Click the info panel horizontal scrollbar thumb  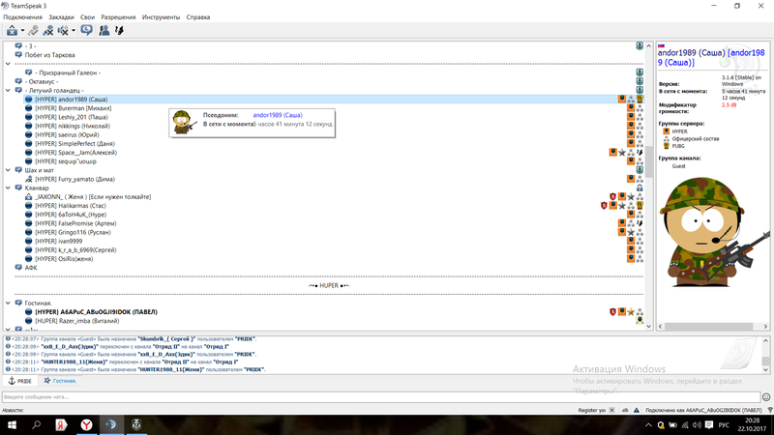[x=708, y=327]
